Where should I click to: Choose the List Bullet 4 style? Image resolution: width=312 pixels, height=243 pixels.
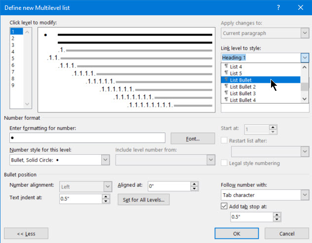[x=261, y=100]
